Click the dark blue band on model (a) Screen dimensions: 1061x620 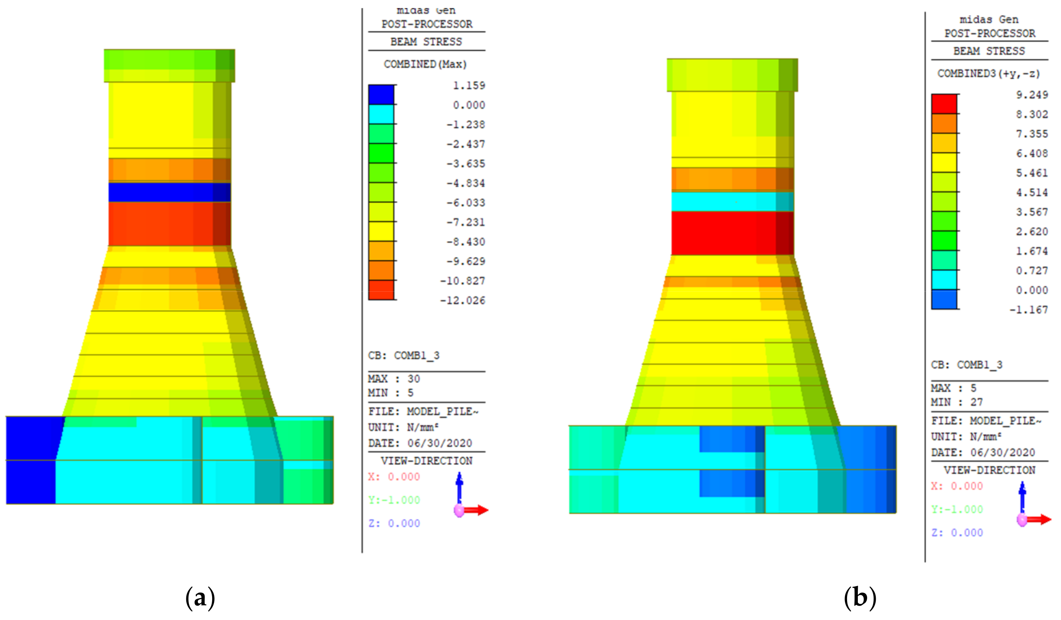coord(169,192)
